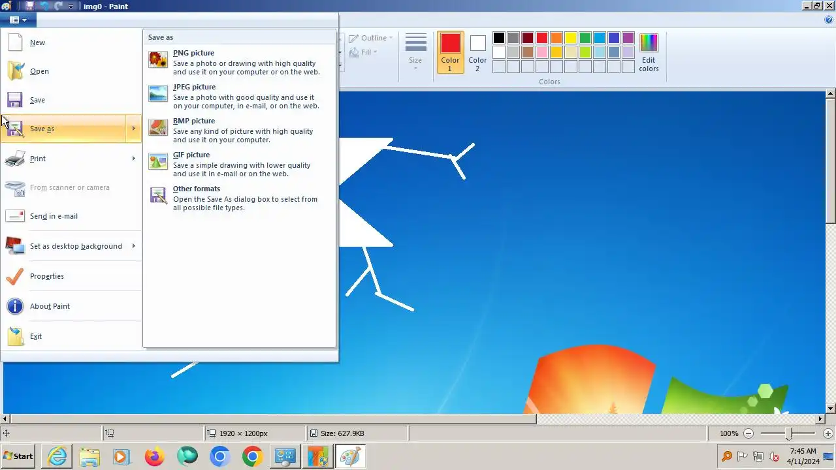Click the Start button
Image resolution: width=836 pixels, height=470 pixels.
click(18, 456)
